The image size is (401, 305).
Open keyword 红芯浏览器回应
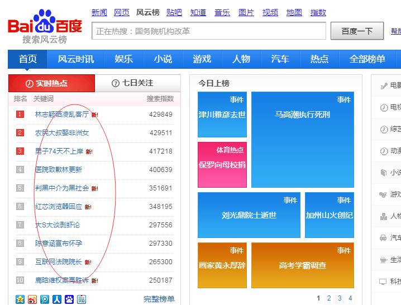pyautogui.click(x=59, y=207)
